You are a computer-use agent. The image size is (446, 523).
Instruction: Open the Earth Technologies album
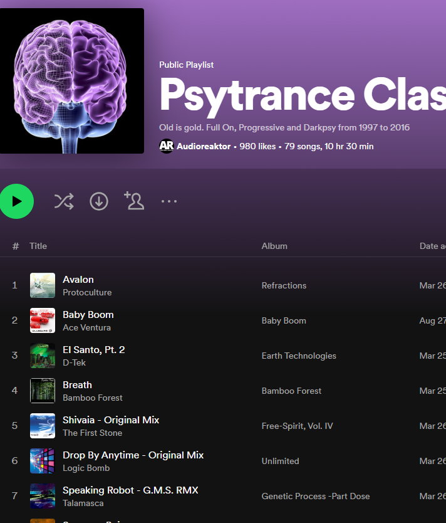[x=299, y=356]
